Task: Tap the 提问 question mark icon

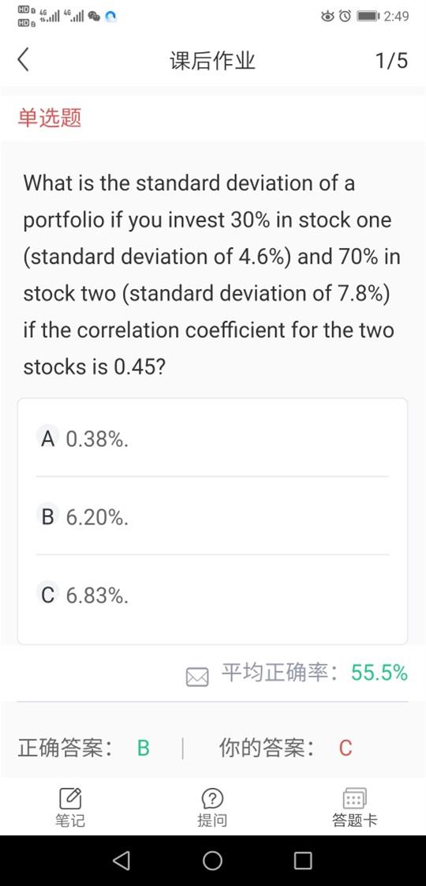Action: [x=213, y=798]
